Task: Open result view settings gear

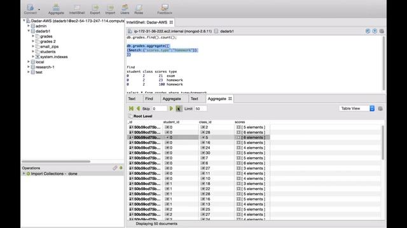Action: [380, 108]
